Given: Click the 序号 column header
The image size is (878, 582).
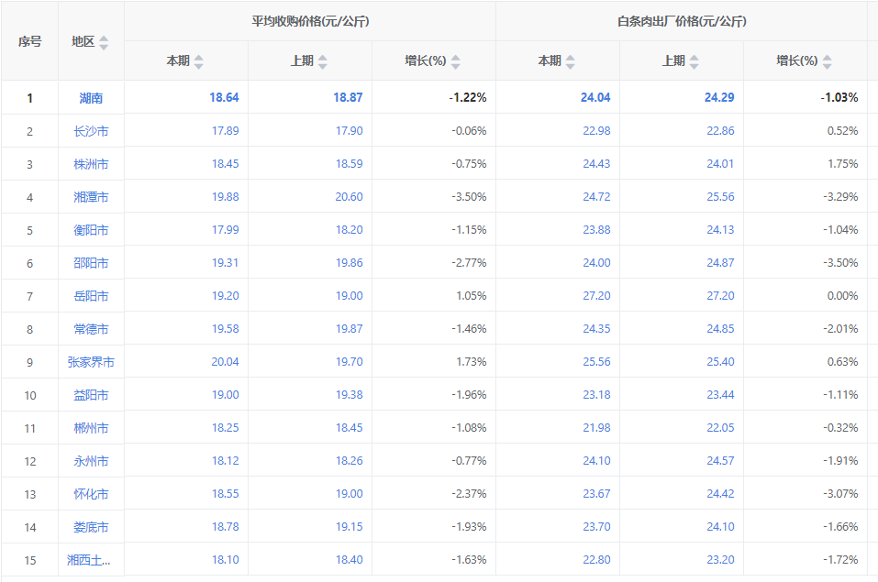Looking at the screenshot, I should click(x=29, y=41).
